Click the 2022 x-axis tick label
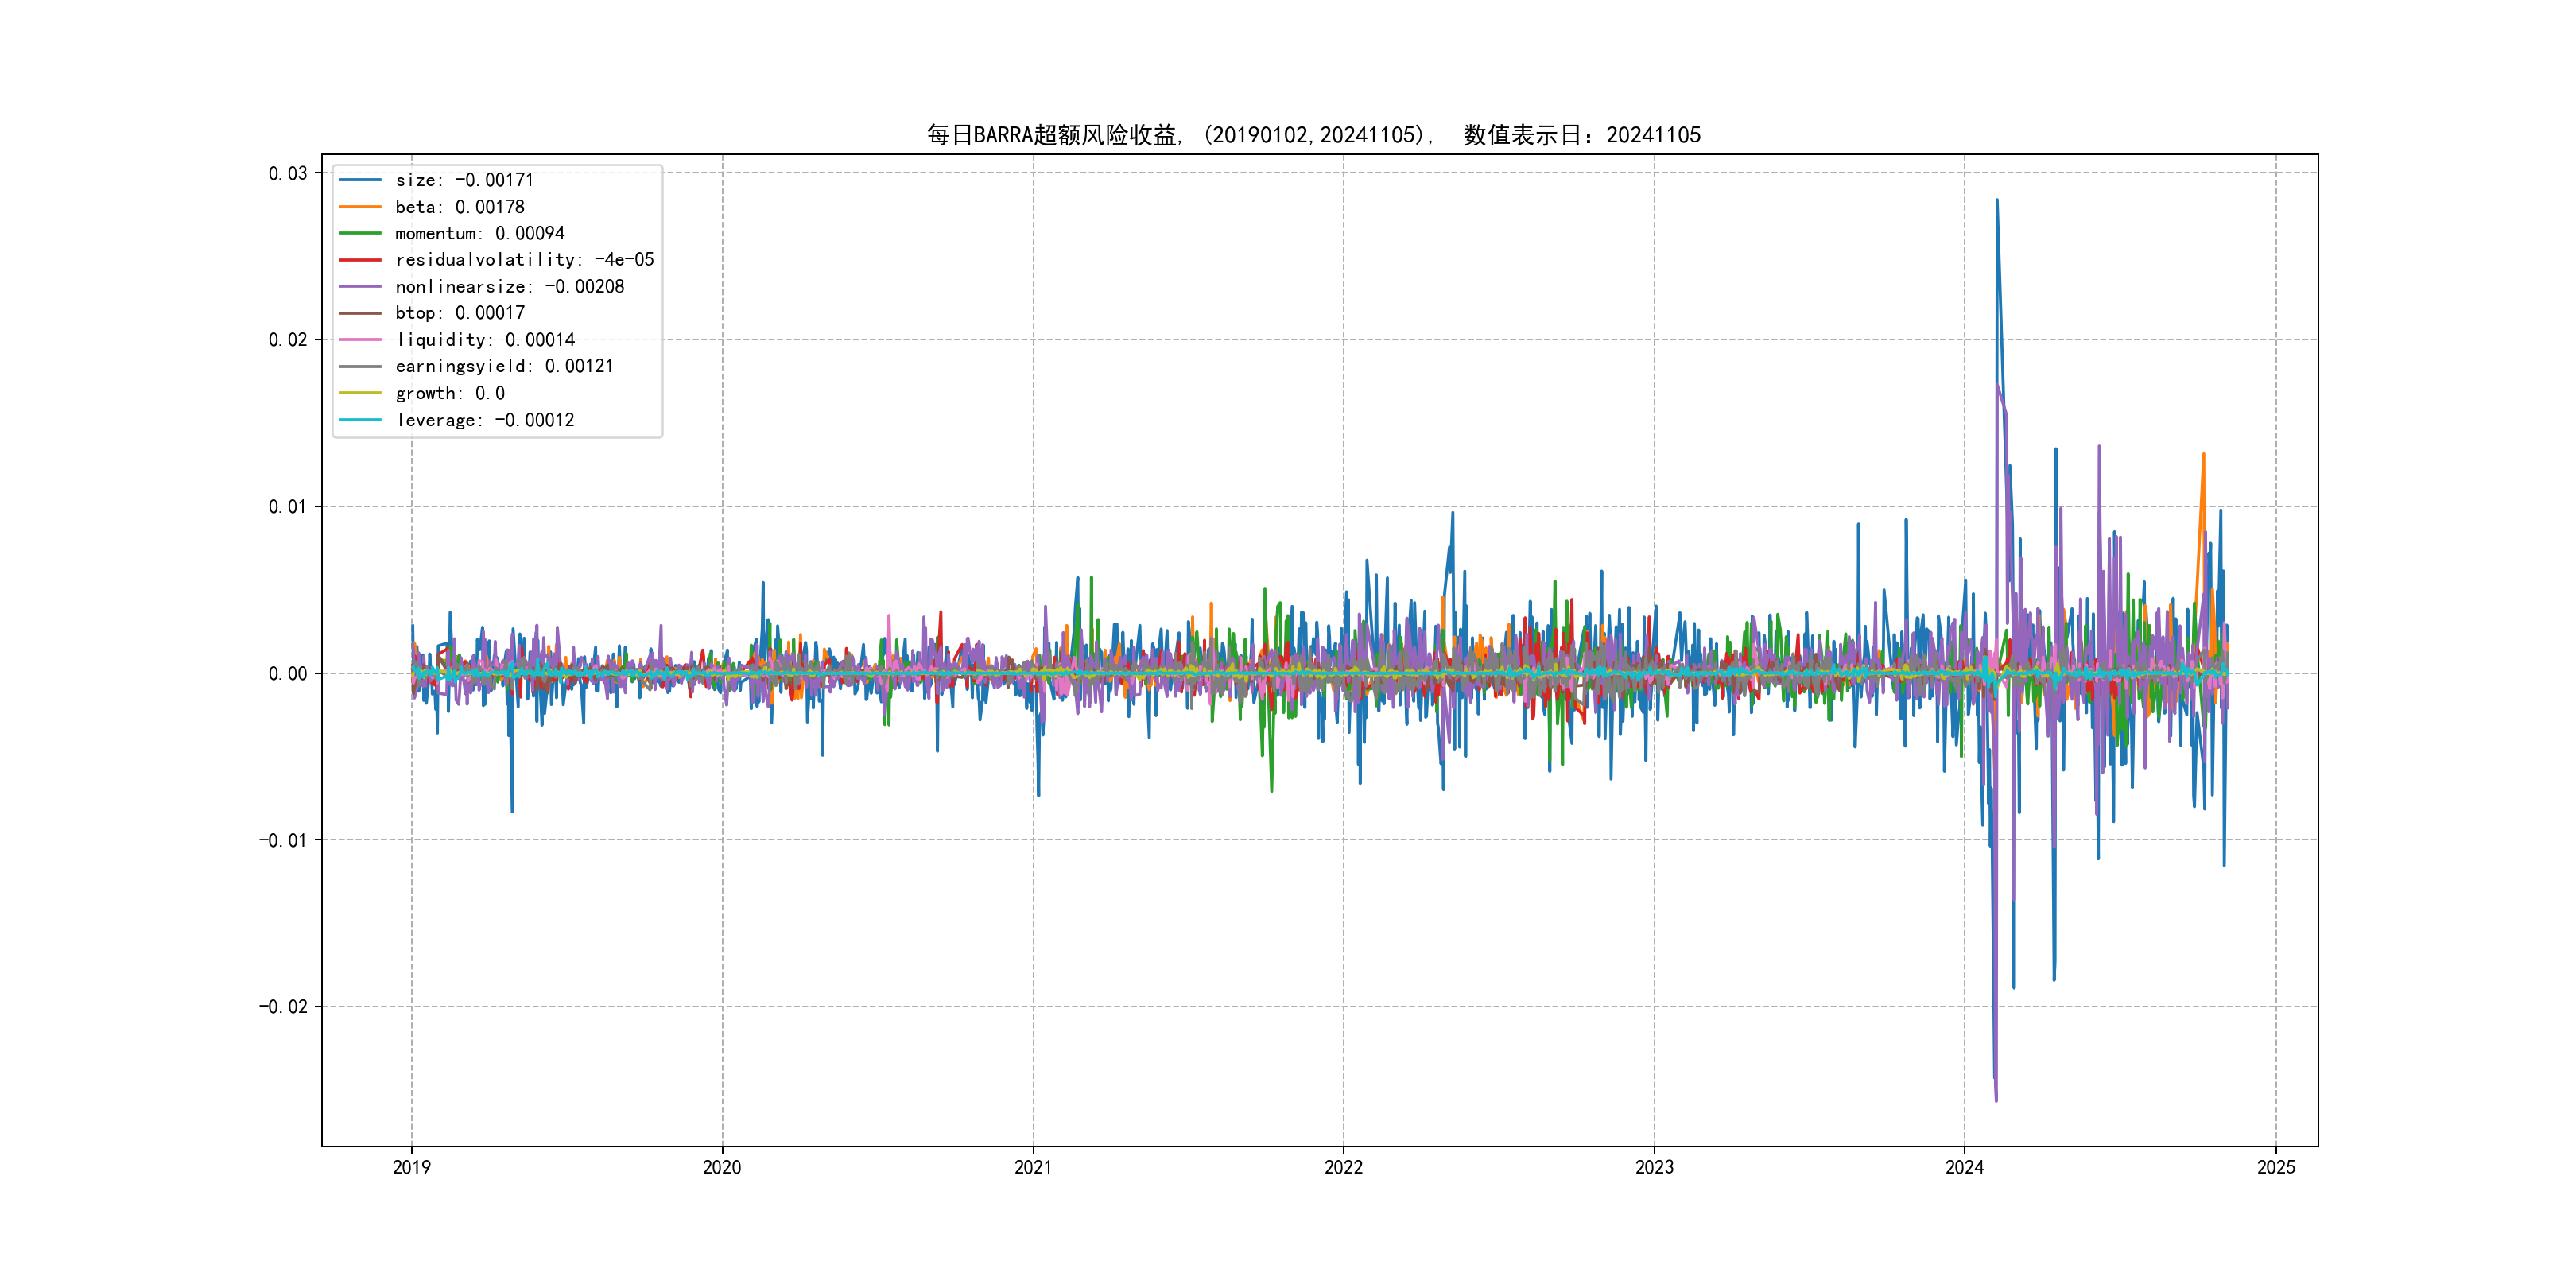 [1343, 1167]
